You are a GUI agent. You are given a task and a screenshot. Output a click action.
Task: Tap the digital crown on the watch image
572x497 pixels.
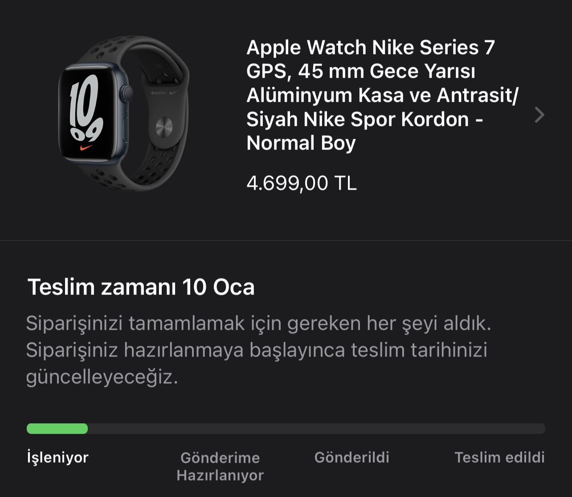coord(127,93)
